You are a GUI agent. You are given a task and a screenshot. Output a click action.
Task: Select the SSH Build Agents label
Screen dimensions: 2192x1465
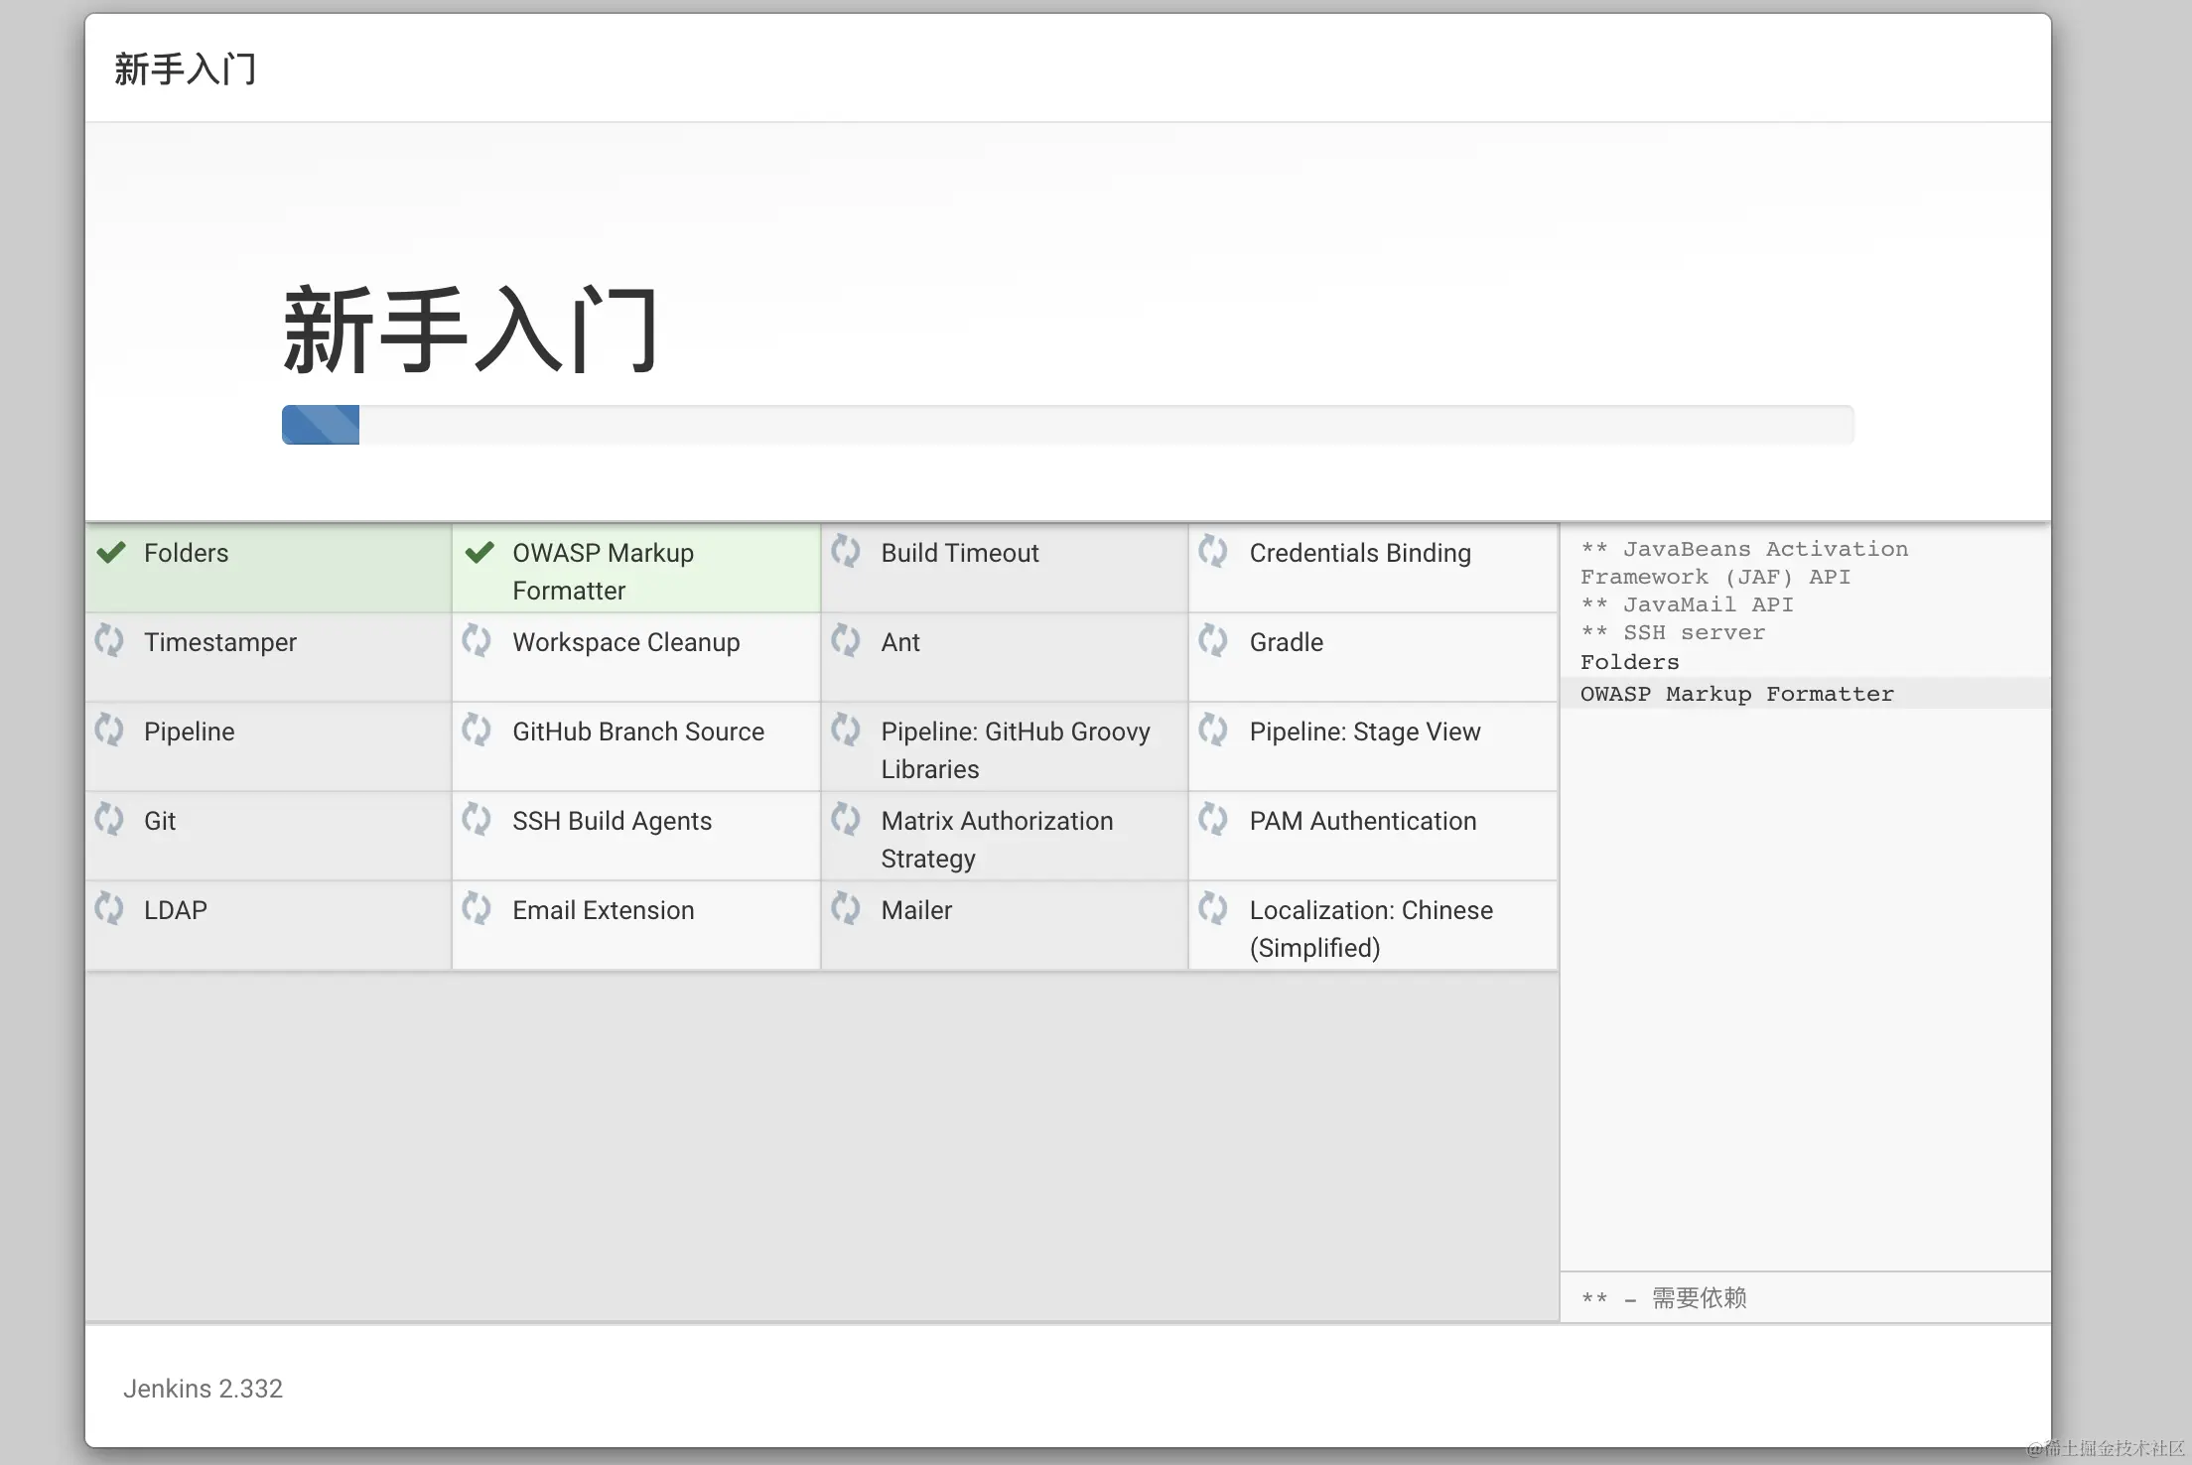click(613, 821)
